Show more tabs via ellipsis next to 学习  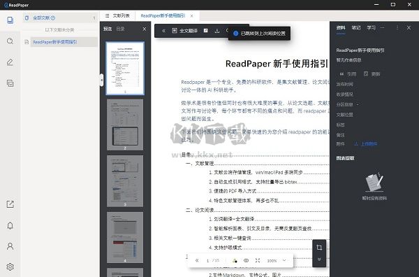(383, 28)
